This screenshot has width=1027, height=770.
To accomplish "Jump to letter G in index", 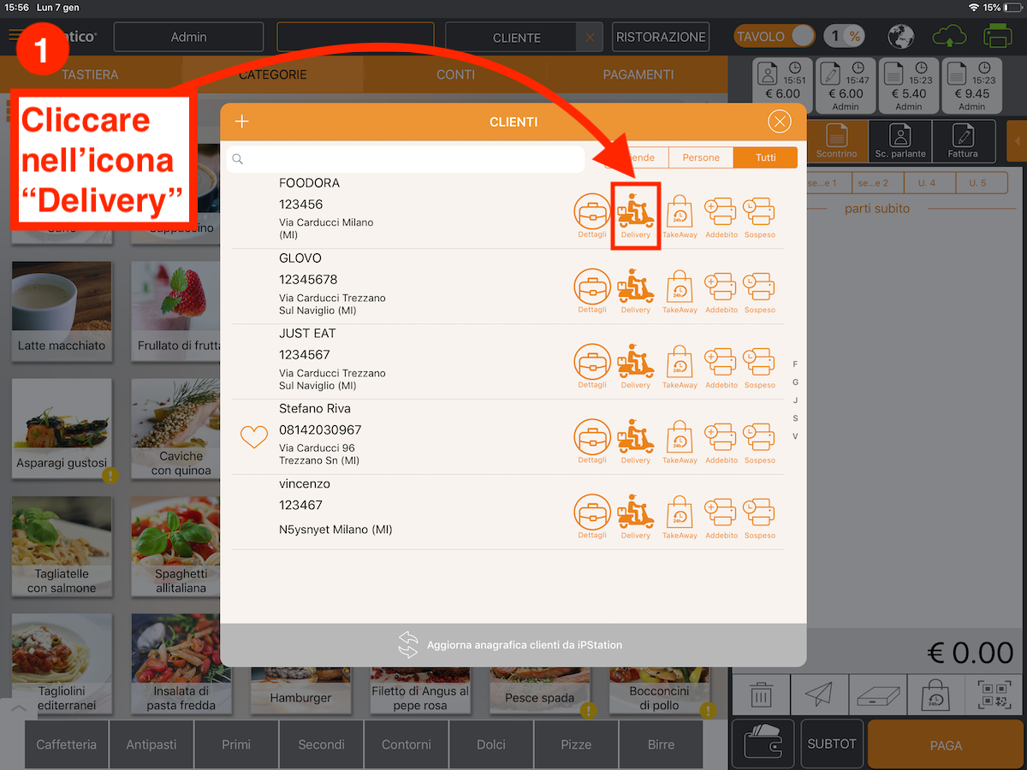I will pos(795,382).
